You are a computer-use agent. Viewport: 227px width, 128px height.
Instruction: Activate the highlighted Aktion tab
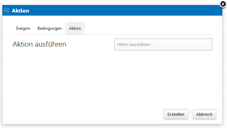[75, 28]
